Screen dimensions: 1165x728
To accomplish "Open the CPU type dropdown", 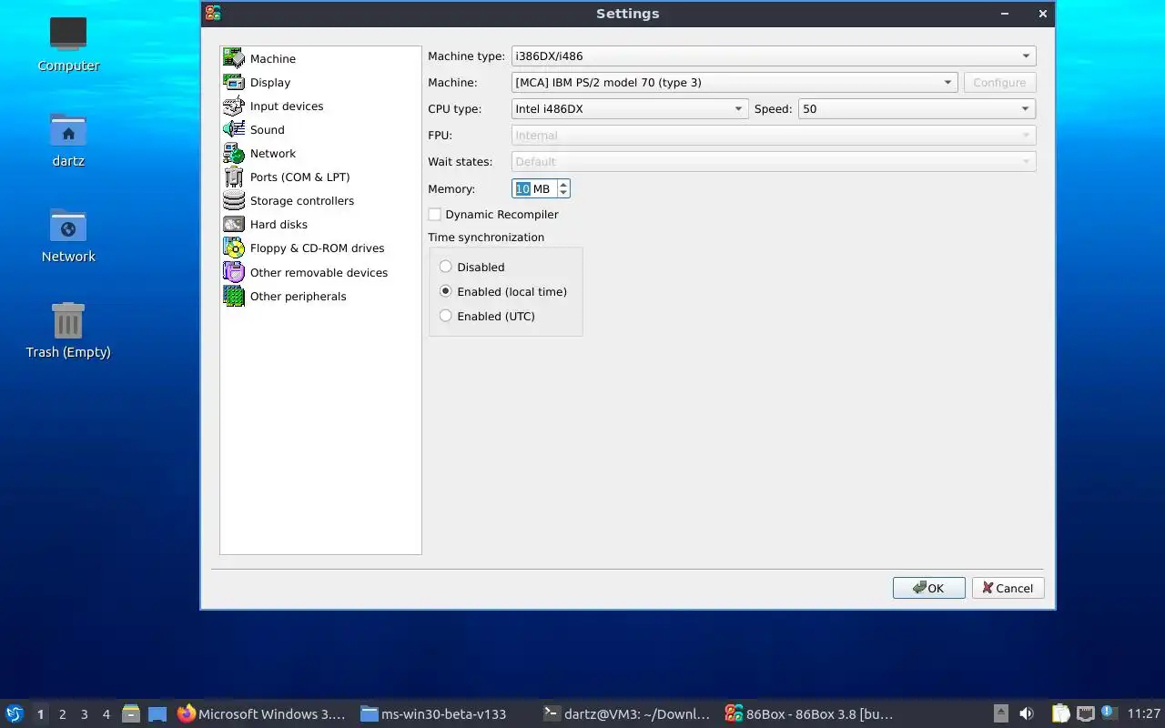I will coord(630,108).
